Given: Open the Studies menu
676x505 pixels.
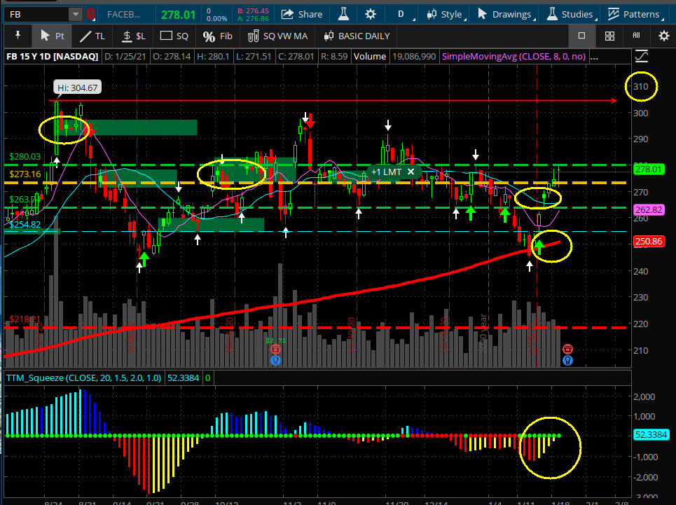Looking at the screenshot, I should pos(568,14).
